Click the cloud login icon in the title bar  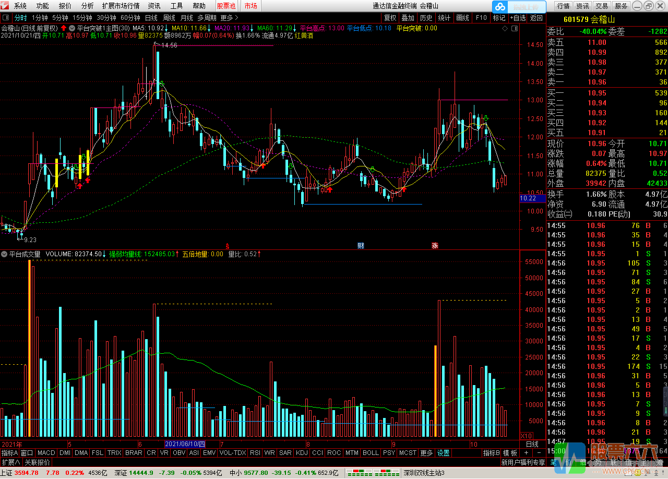pos(500,6)
